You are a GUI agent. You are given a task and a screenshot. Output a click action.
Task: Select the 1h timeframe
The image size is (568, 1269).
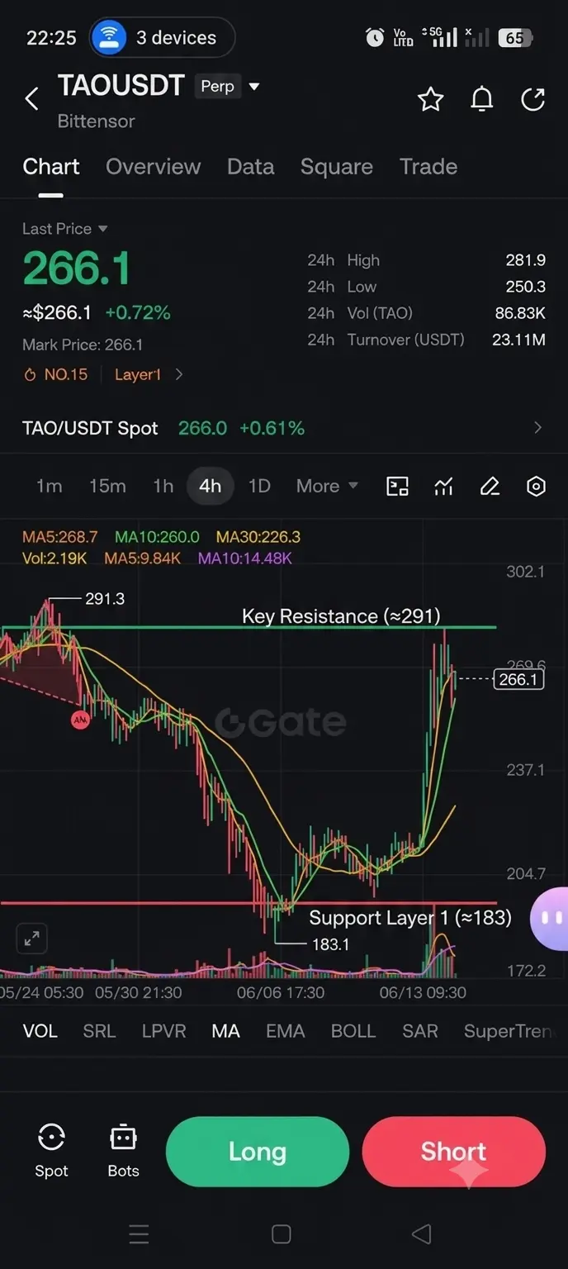click(163, 486)
